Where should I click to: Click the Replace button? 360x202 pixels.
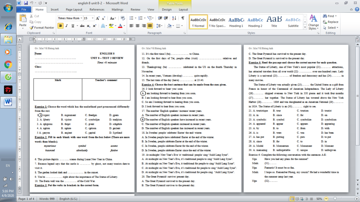tap(330, 22)
